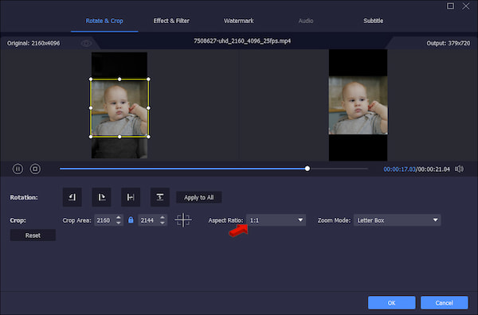The width and height of the screenshot is (478, 315).
Task: Click the bottom-left crop handle
Action: (91, 137)
